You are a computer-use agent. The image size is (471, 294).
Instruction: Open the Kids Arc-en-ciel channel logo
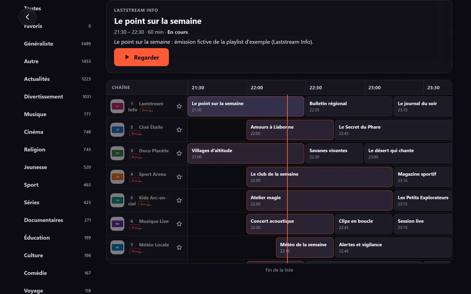pos(118,200)
